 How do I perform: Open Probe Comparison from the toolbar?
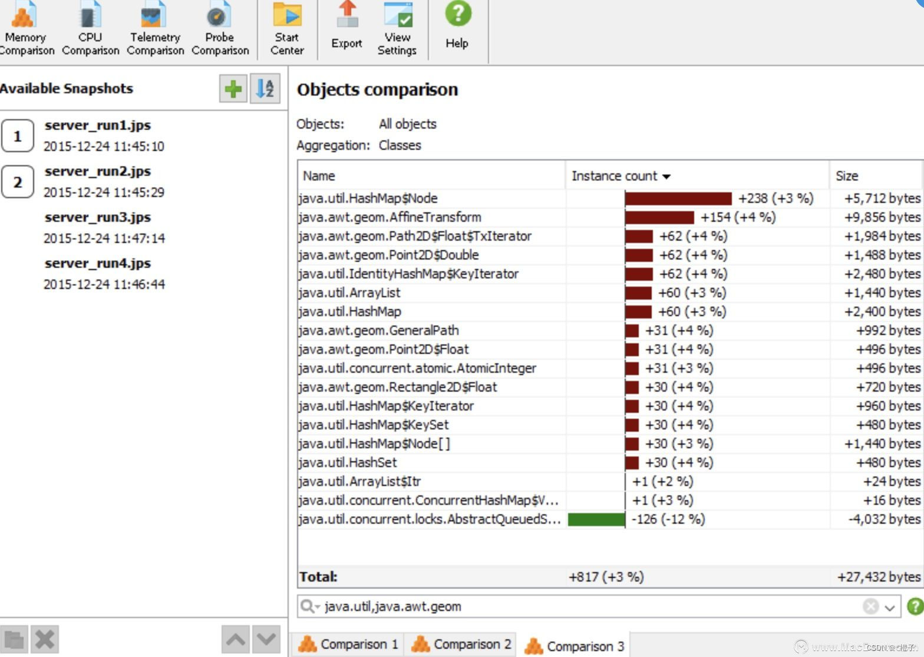tap(220, 29)
